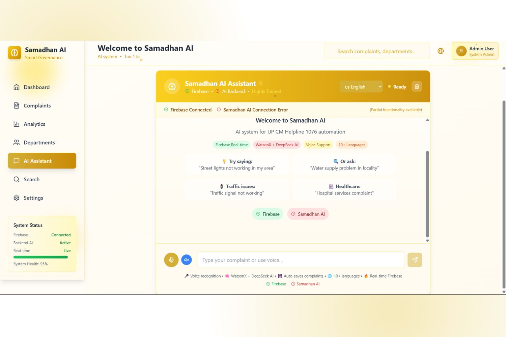Click the chat panel scrollbar thumb
506x337 pixels.
point(427,194)
